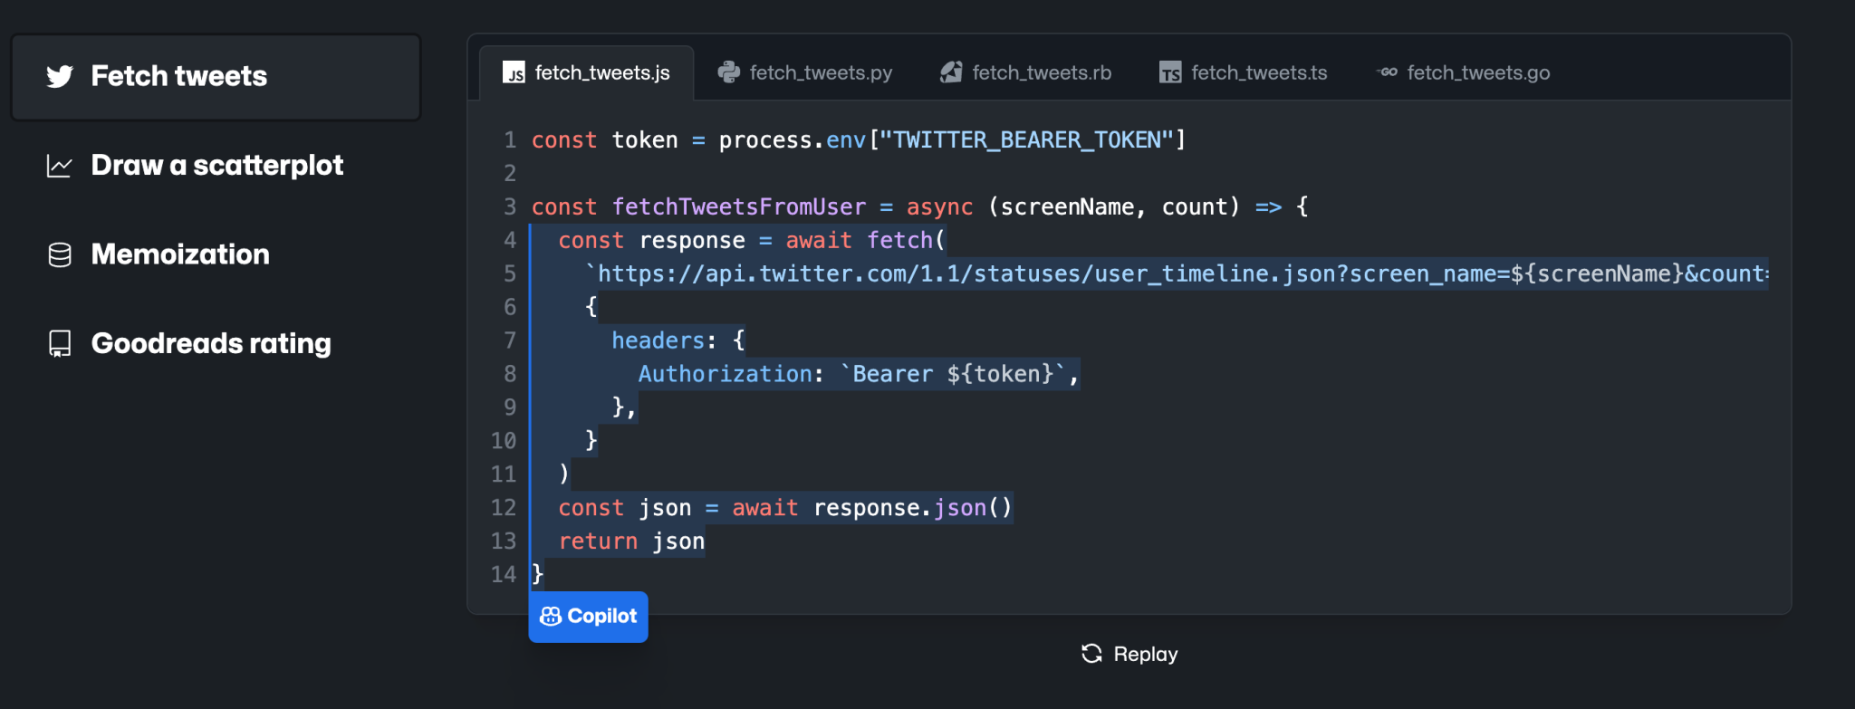This screenshot has width=1855, height=709.
Task: Click the Go language icon
Action: (1387, 72)
